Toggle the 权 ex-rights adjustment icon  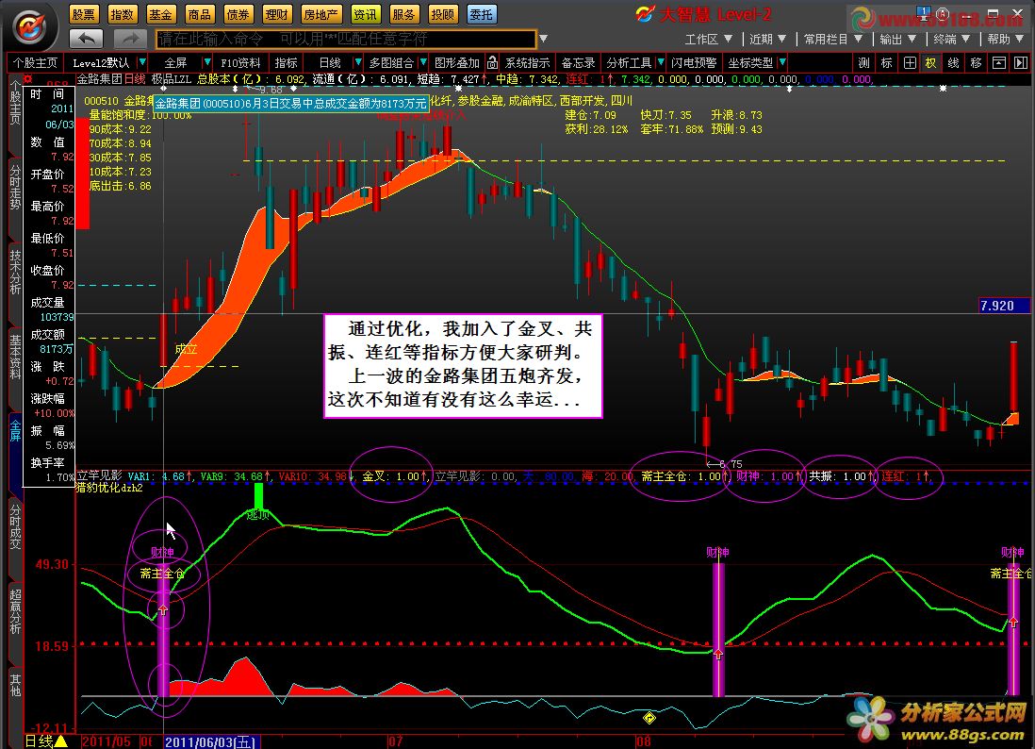(x=931, y=63)
